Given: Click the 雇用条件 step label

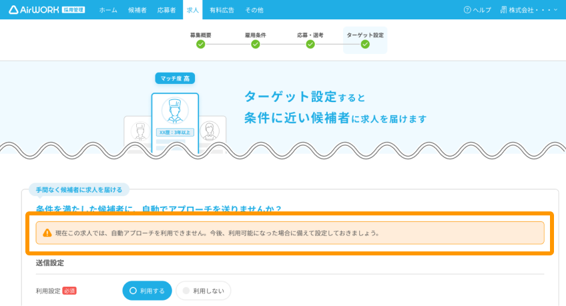Looking at the screenshot, I should (256, 35).
